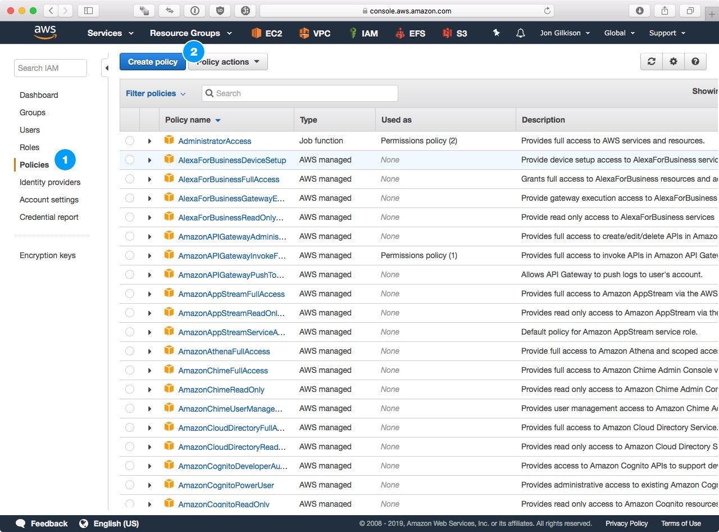
Task: Open Encryption keys in sidebar
Action: 48,255
